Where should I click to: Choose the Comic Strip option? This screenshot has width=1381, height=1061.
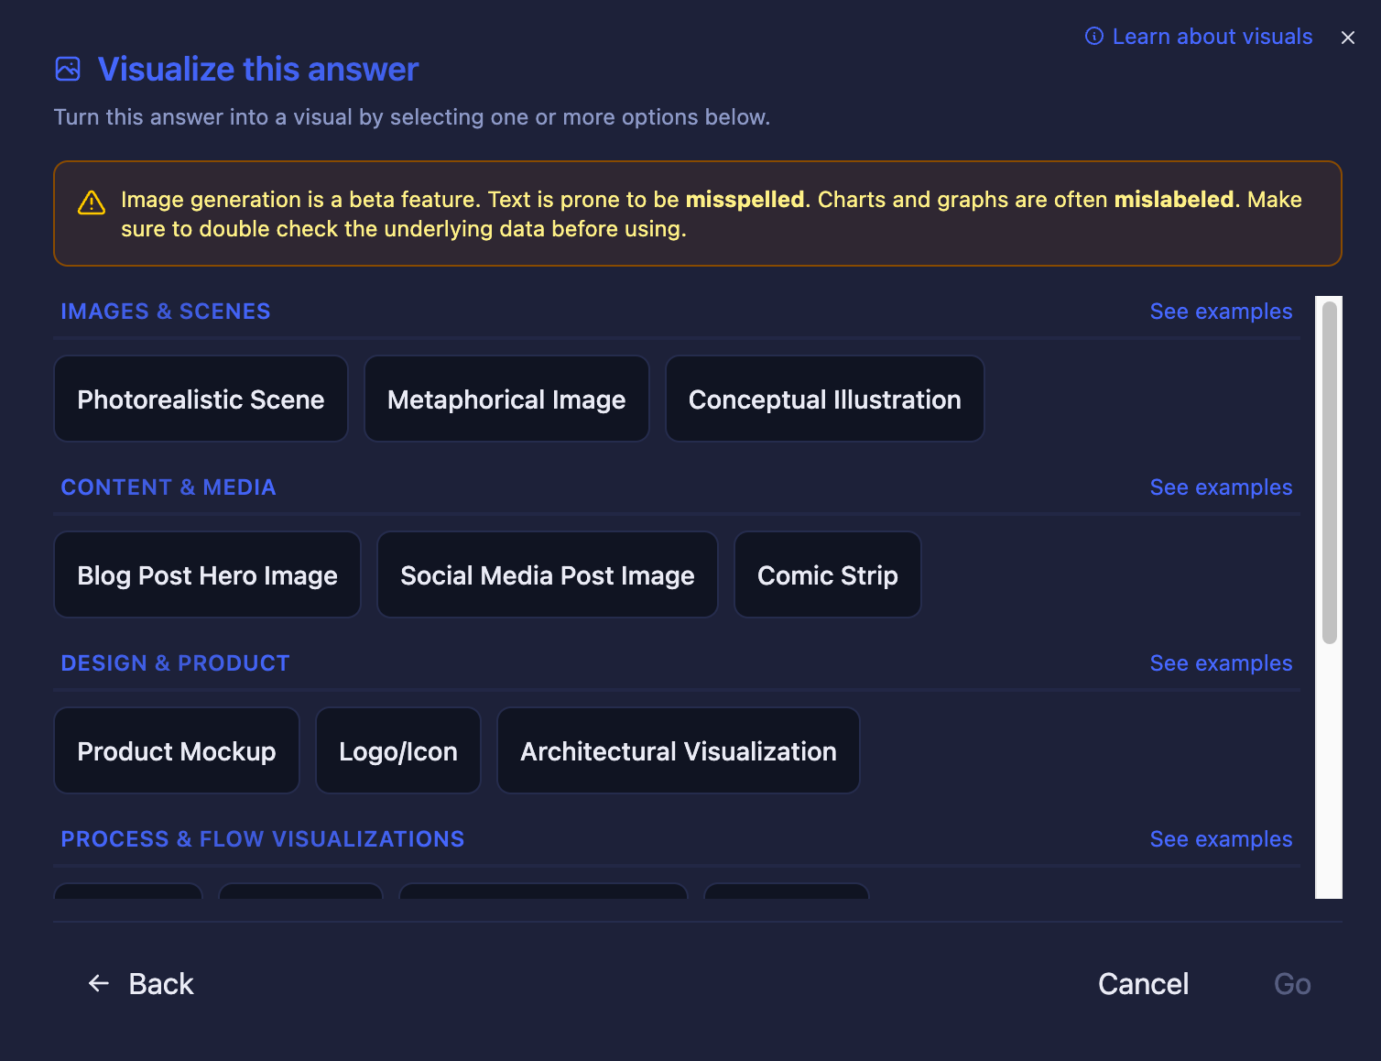pyautogui.click(x=828, y=575)
